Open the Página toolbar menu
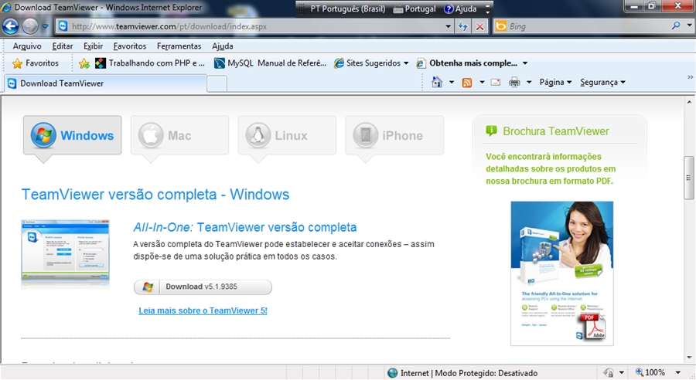 coord(555,82)
